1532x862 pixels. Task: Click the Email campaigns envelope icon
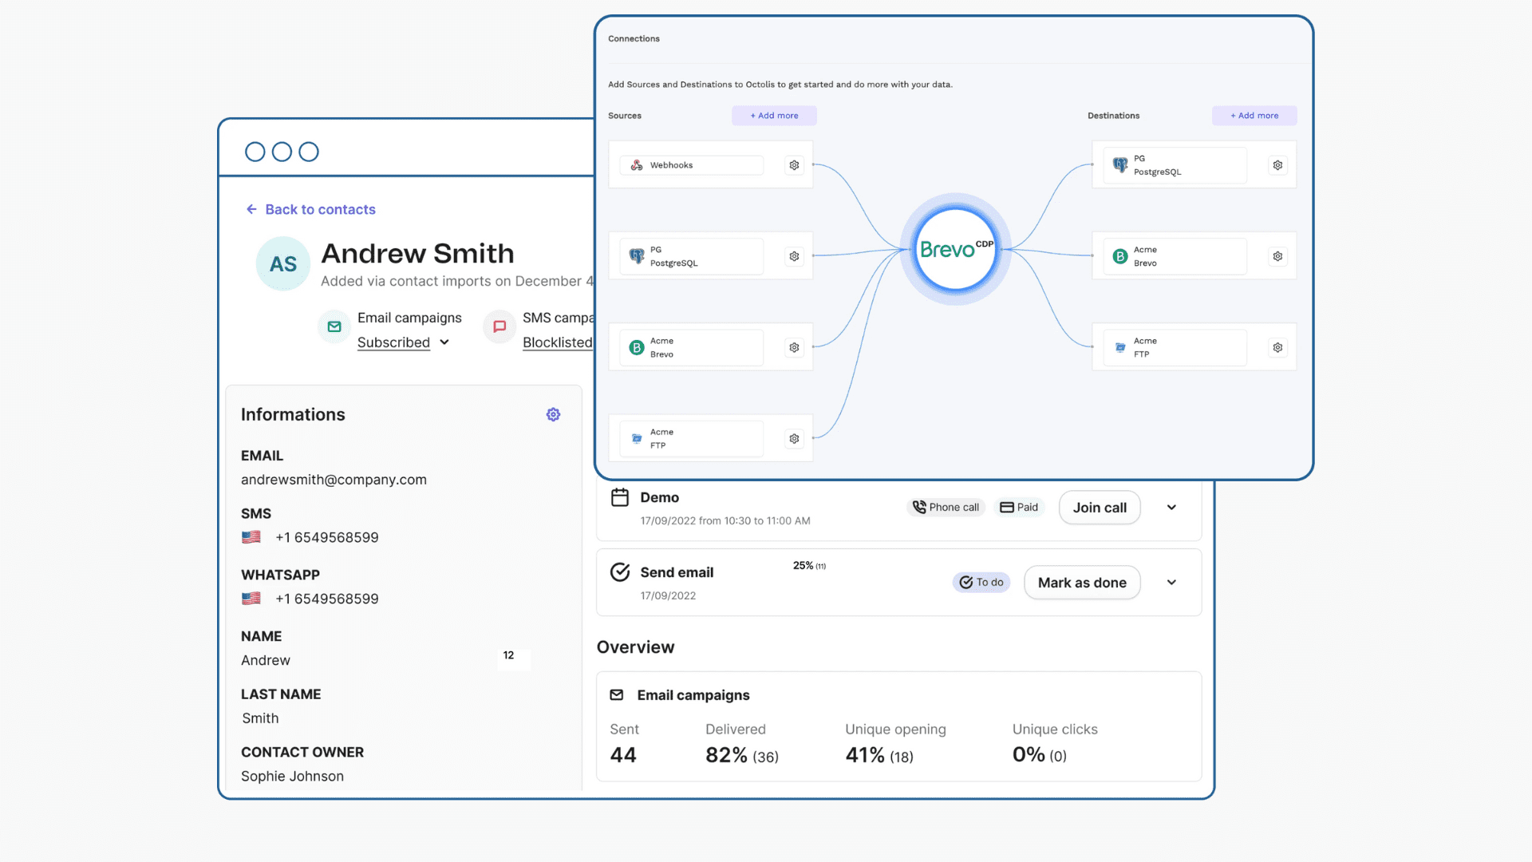[x=334, y=326]
